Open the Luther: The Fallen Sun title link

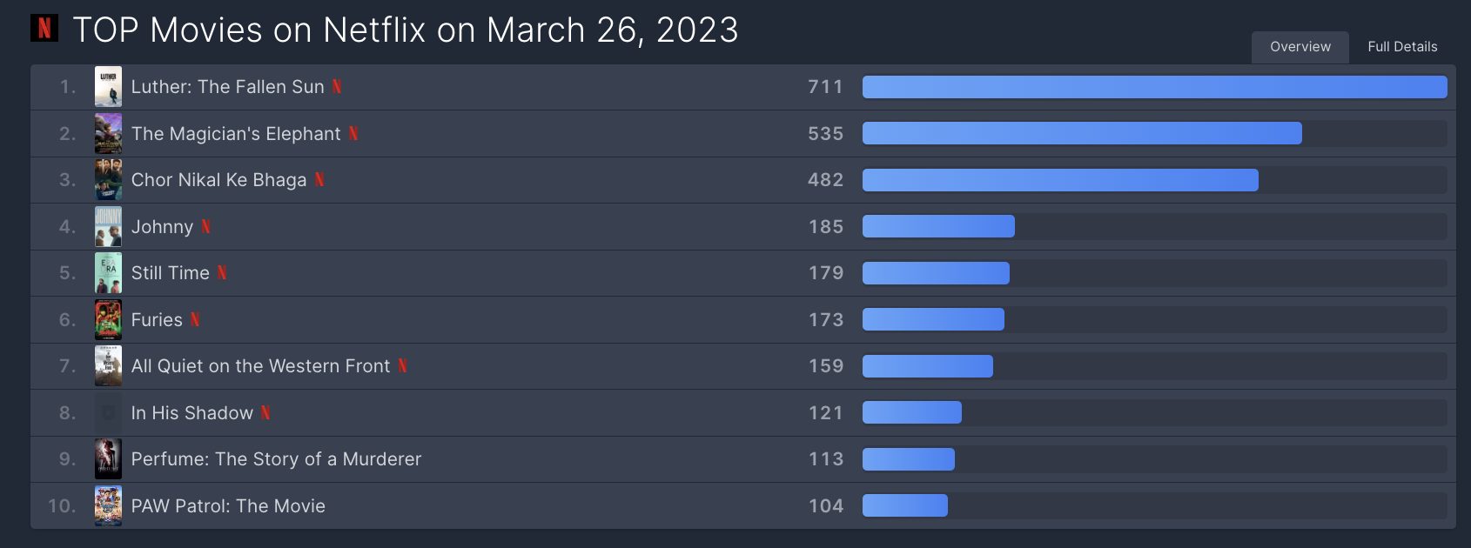[227, 87]
